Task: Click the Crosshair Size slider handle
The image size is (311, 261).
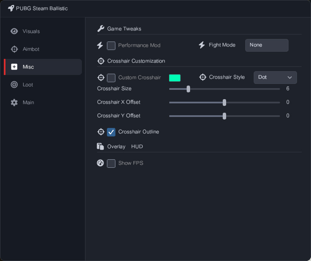Action: tap(188, 89)
